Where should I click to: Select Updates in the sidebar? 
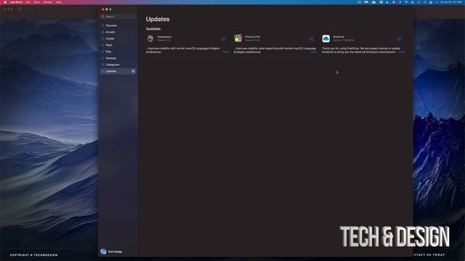pyautogui.click(x=118, y=71)
